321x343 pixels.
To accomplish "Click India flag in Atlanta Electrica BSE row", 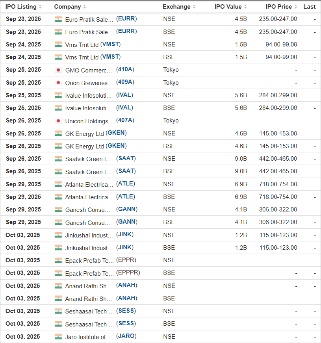I will [58, 197].
